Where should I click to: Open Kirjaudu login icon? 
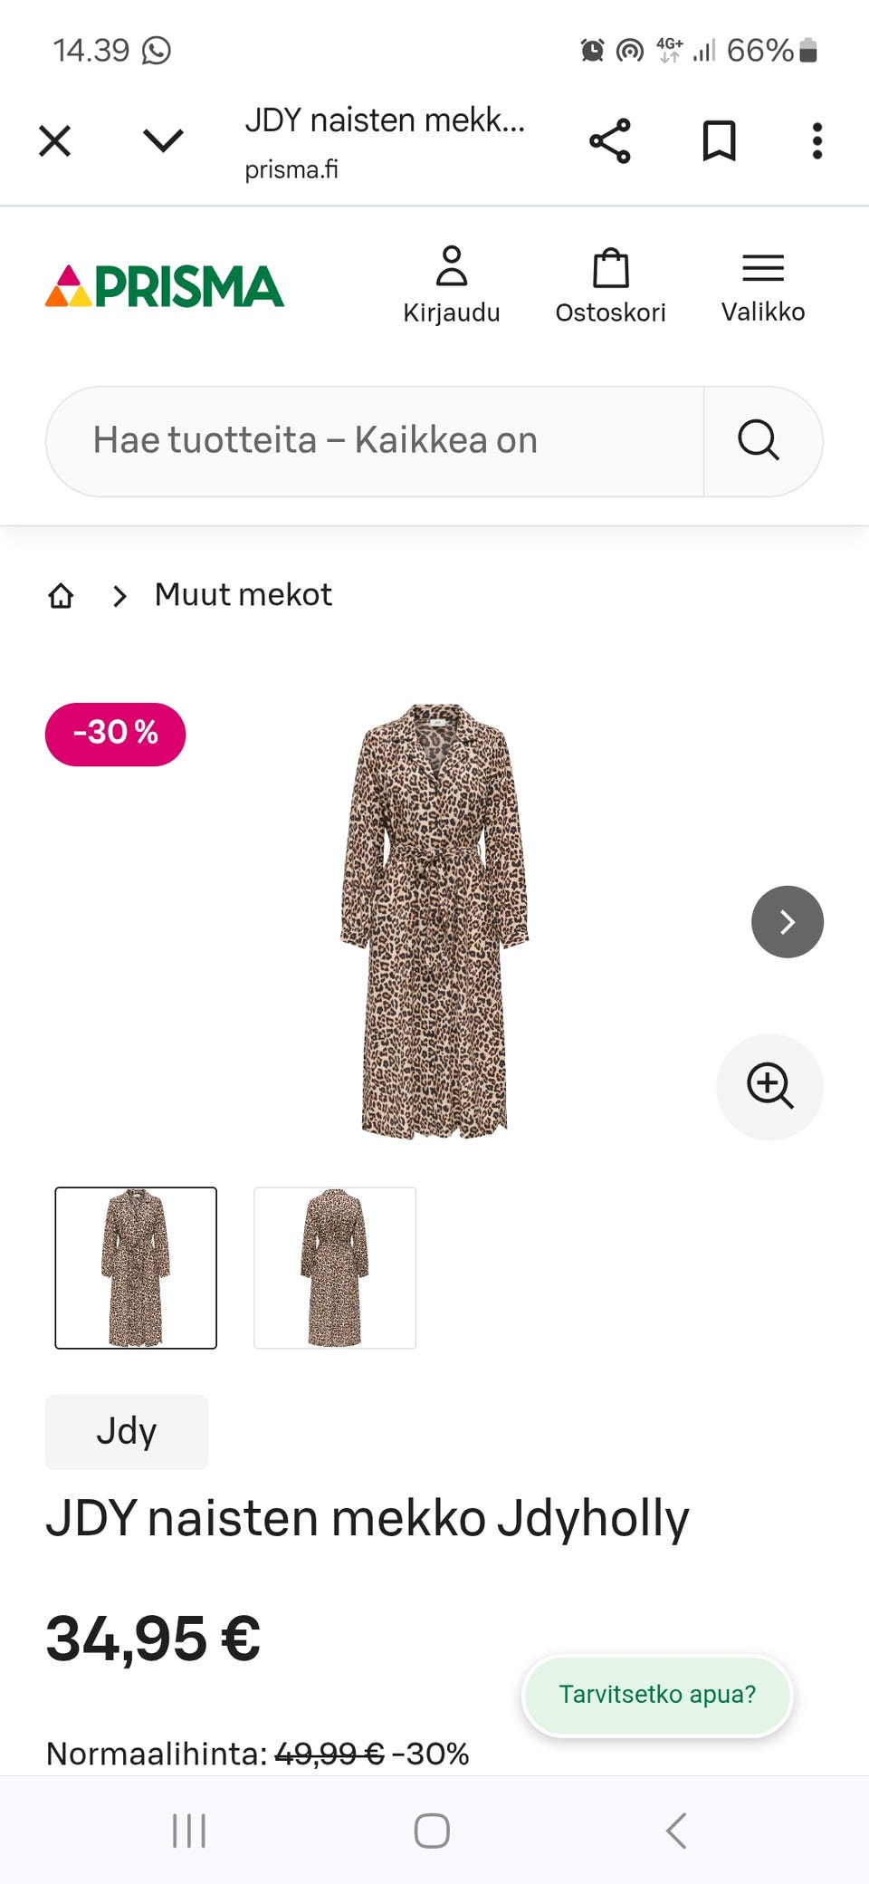[x=451, y=284]
